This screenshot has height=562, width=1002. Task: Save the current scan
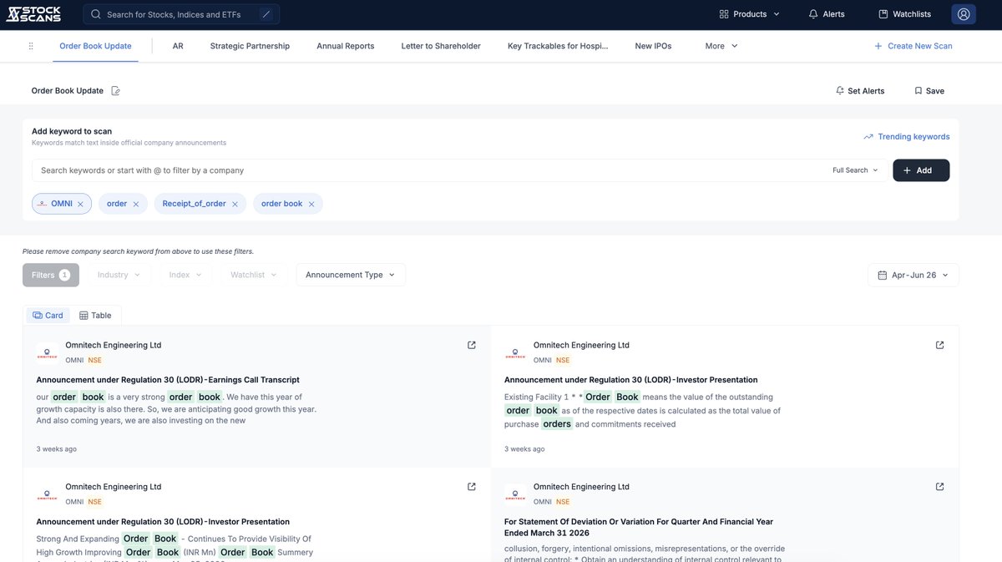pyautogui.click(x=929, y=91)
